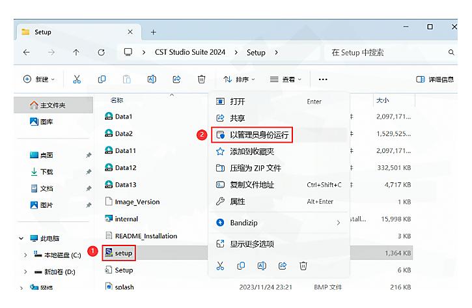Choose Show more options (显示更多选项)
Image resolution: width=472 pixels, height=308 pixels.
tap(279, 244)
